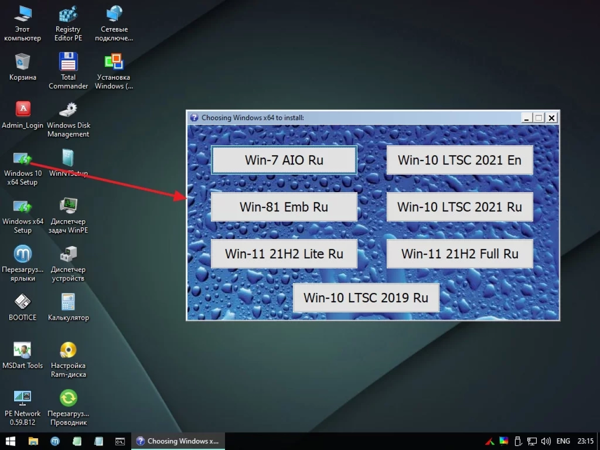600x450 pixels.
Task: Minimize the Choosing Windows dialog
Action: pyautogui.click(x=527, y=118)
